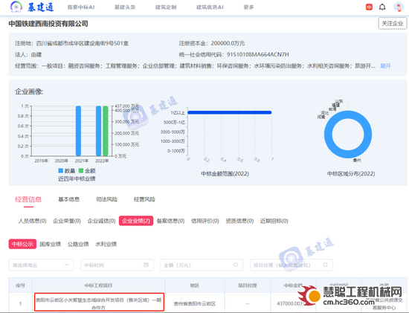
Task: Open the 请选择地区 dropdown
Action: pyautogui.click(x=41, y=265)
